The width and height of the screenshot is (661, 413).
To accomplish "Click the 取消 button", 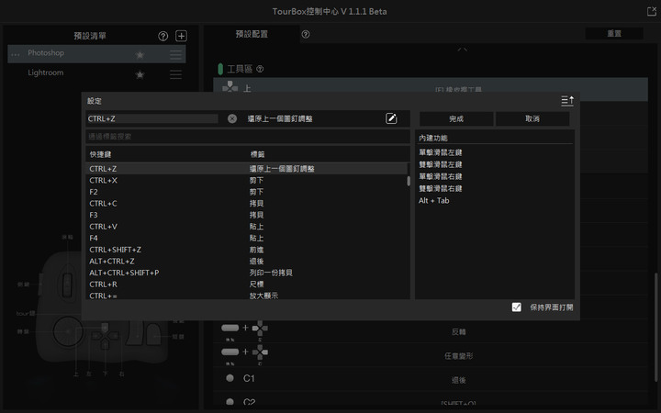I will (x=532, y=118).
